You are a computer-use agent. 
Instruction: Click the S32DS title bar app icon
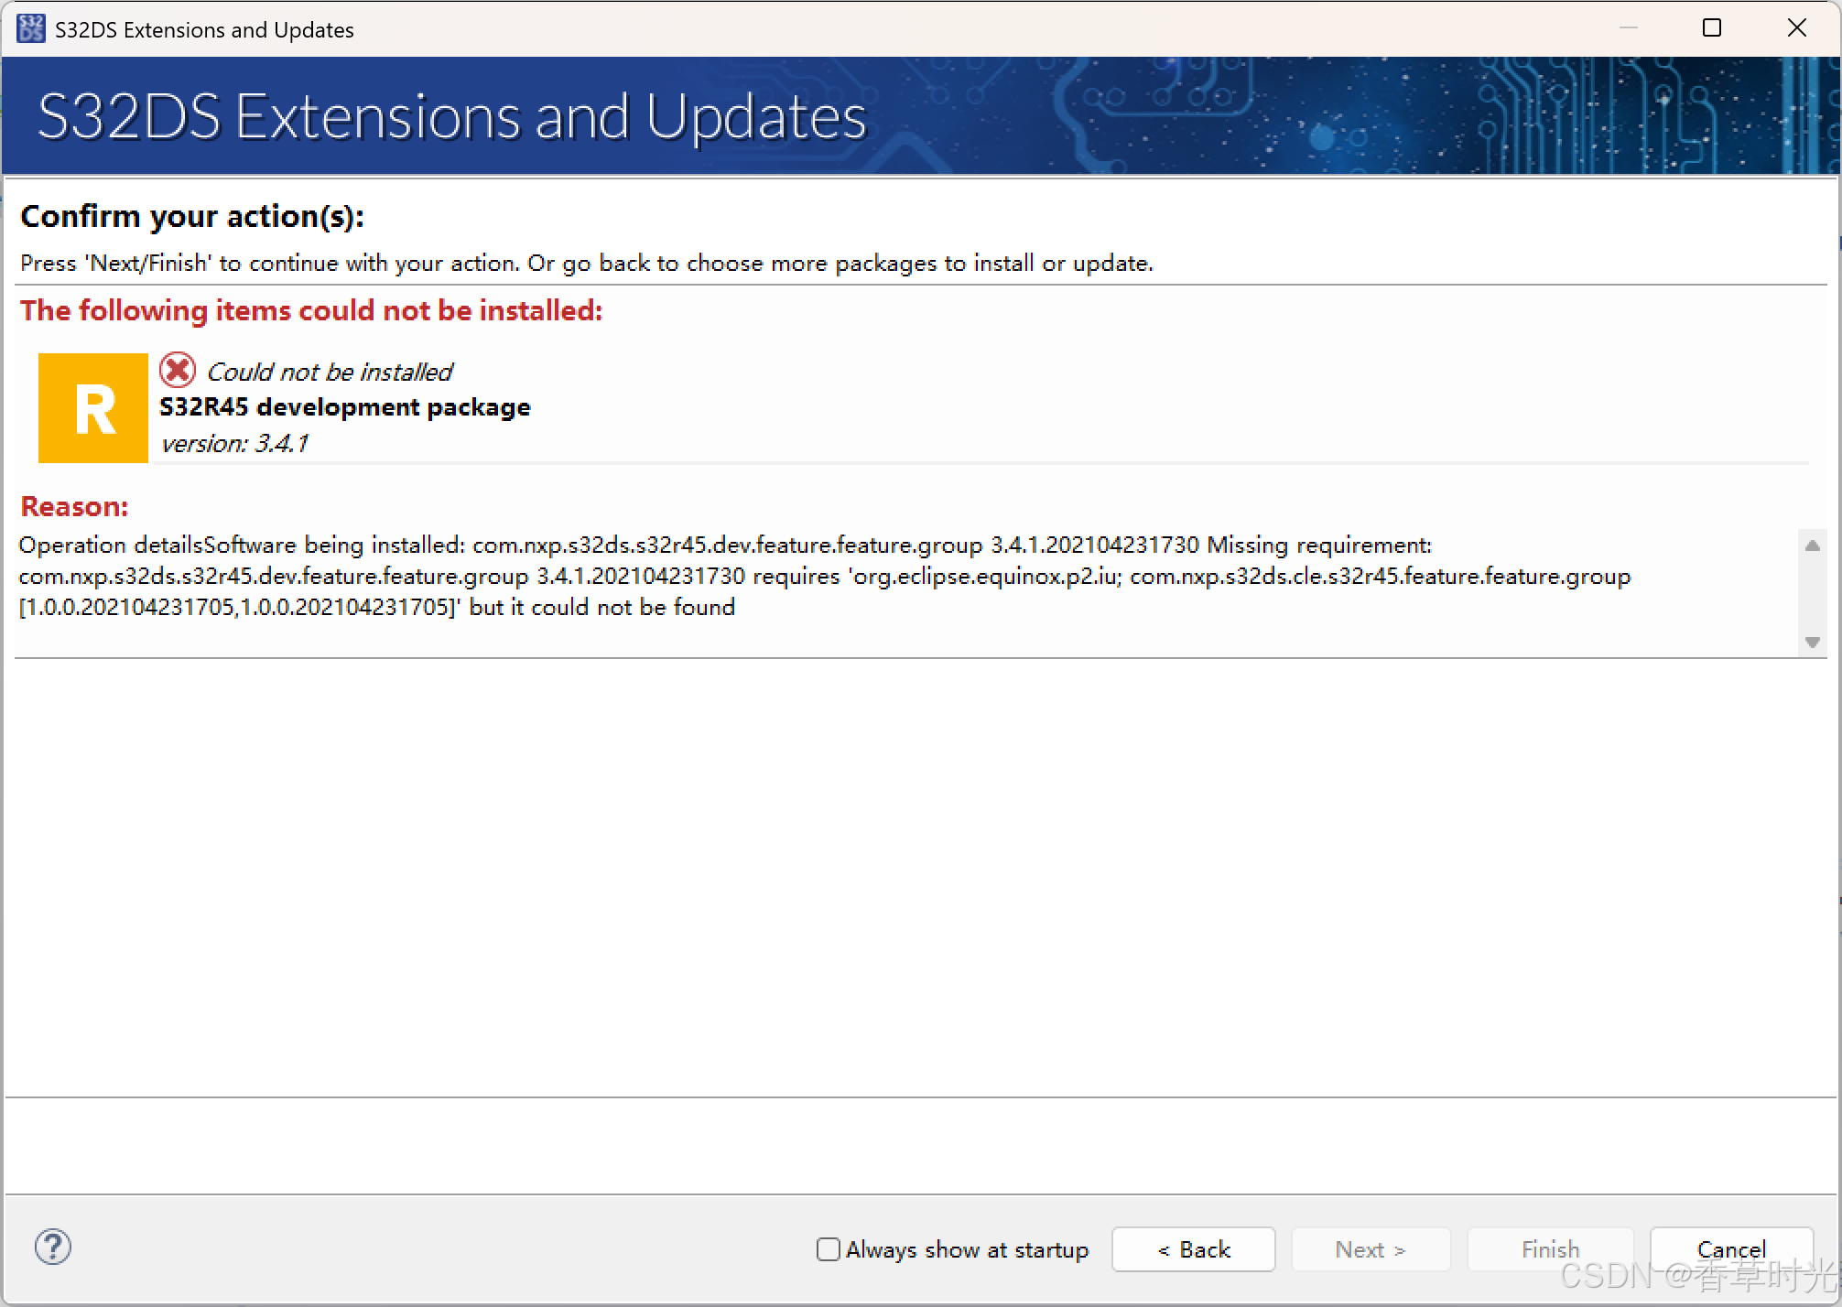point(30,28)
